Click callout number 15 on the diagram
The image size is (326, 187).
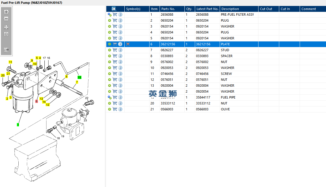[79, 77]
